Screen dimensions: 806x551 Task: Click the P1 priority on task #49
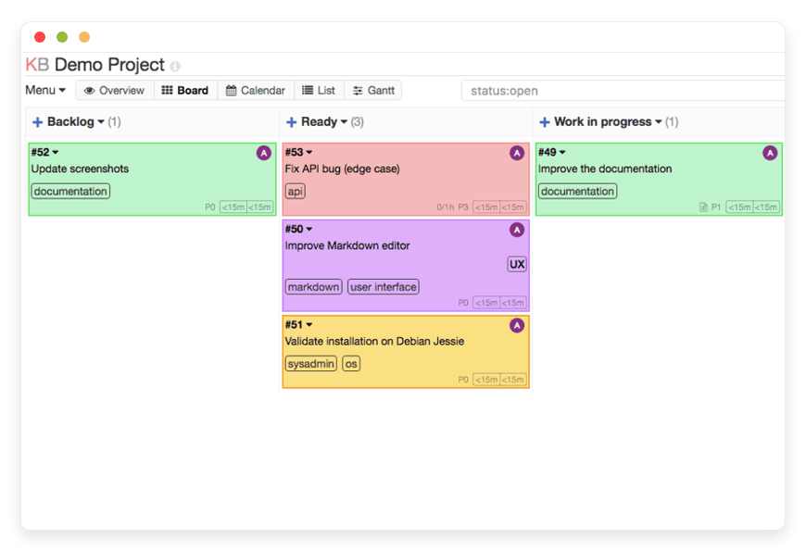(716, 207)
